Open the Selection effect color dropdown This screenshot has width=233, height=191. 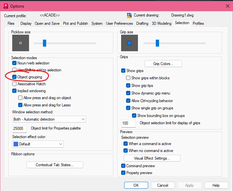tap(38, 144)
